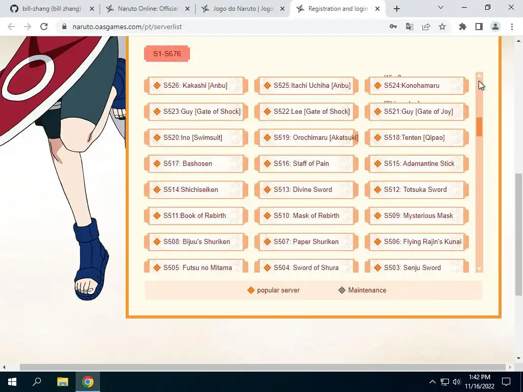Open server S504: Sword of Shura
Screen dimensions: 523x392
tap(306, 266)
